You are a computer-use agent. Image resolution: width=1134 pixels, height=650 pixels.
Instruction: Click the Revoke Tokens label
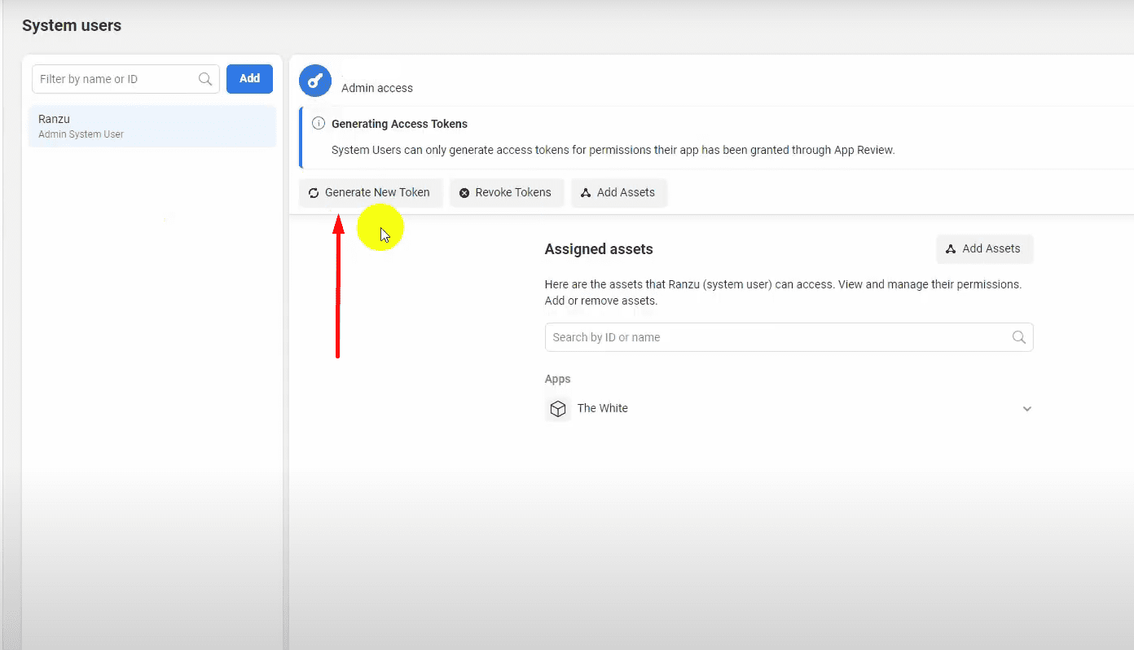[x=513, y=193]
